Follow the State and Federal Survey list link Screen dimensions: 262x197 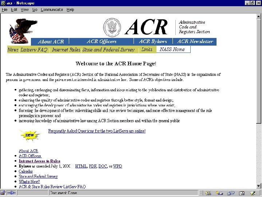[x=38, y=177]
